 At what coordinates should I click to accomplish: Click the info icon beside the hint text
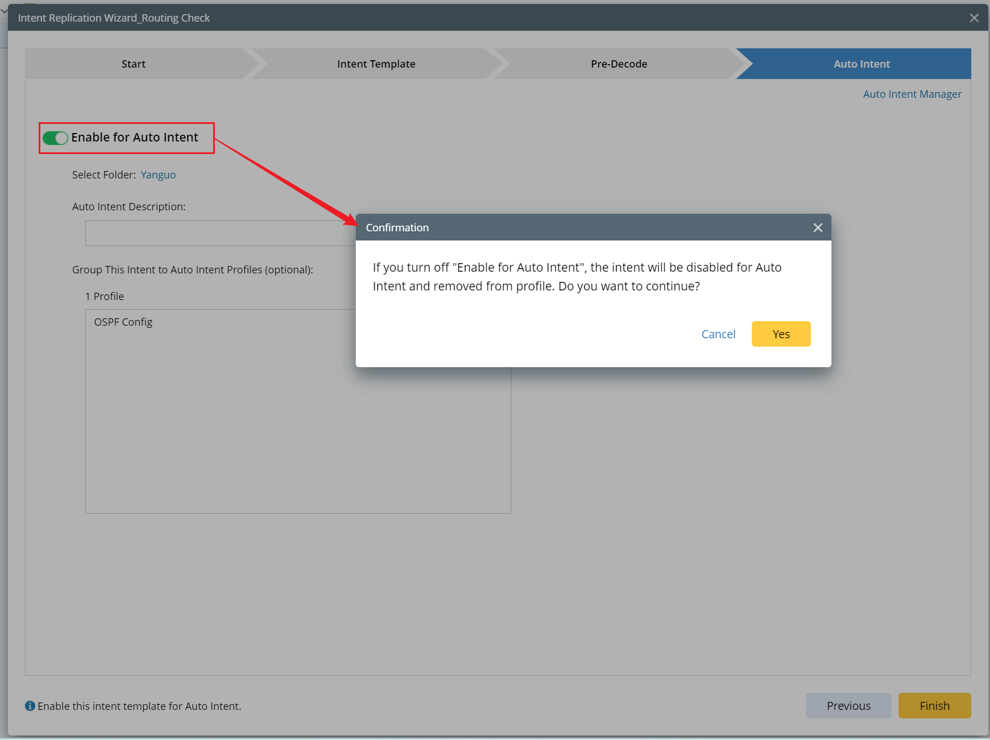(30, 706)
